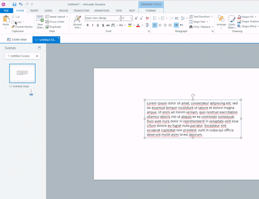Screen dimensions: 259x199
Task: Increase font size with grow icon
Action: (136, 18)
